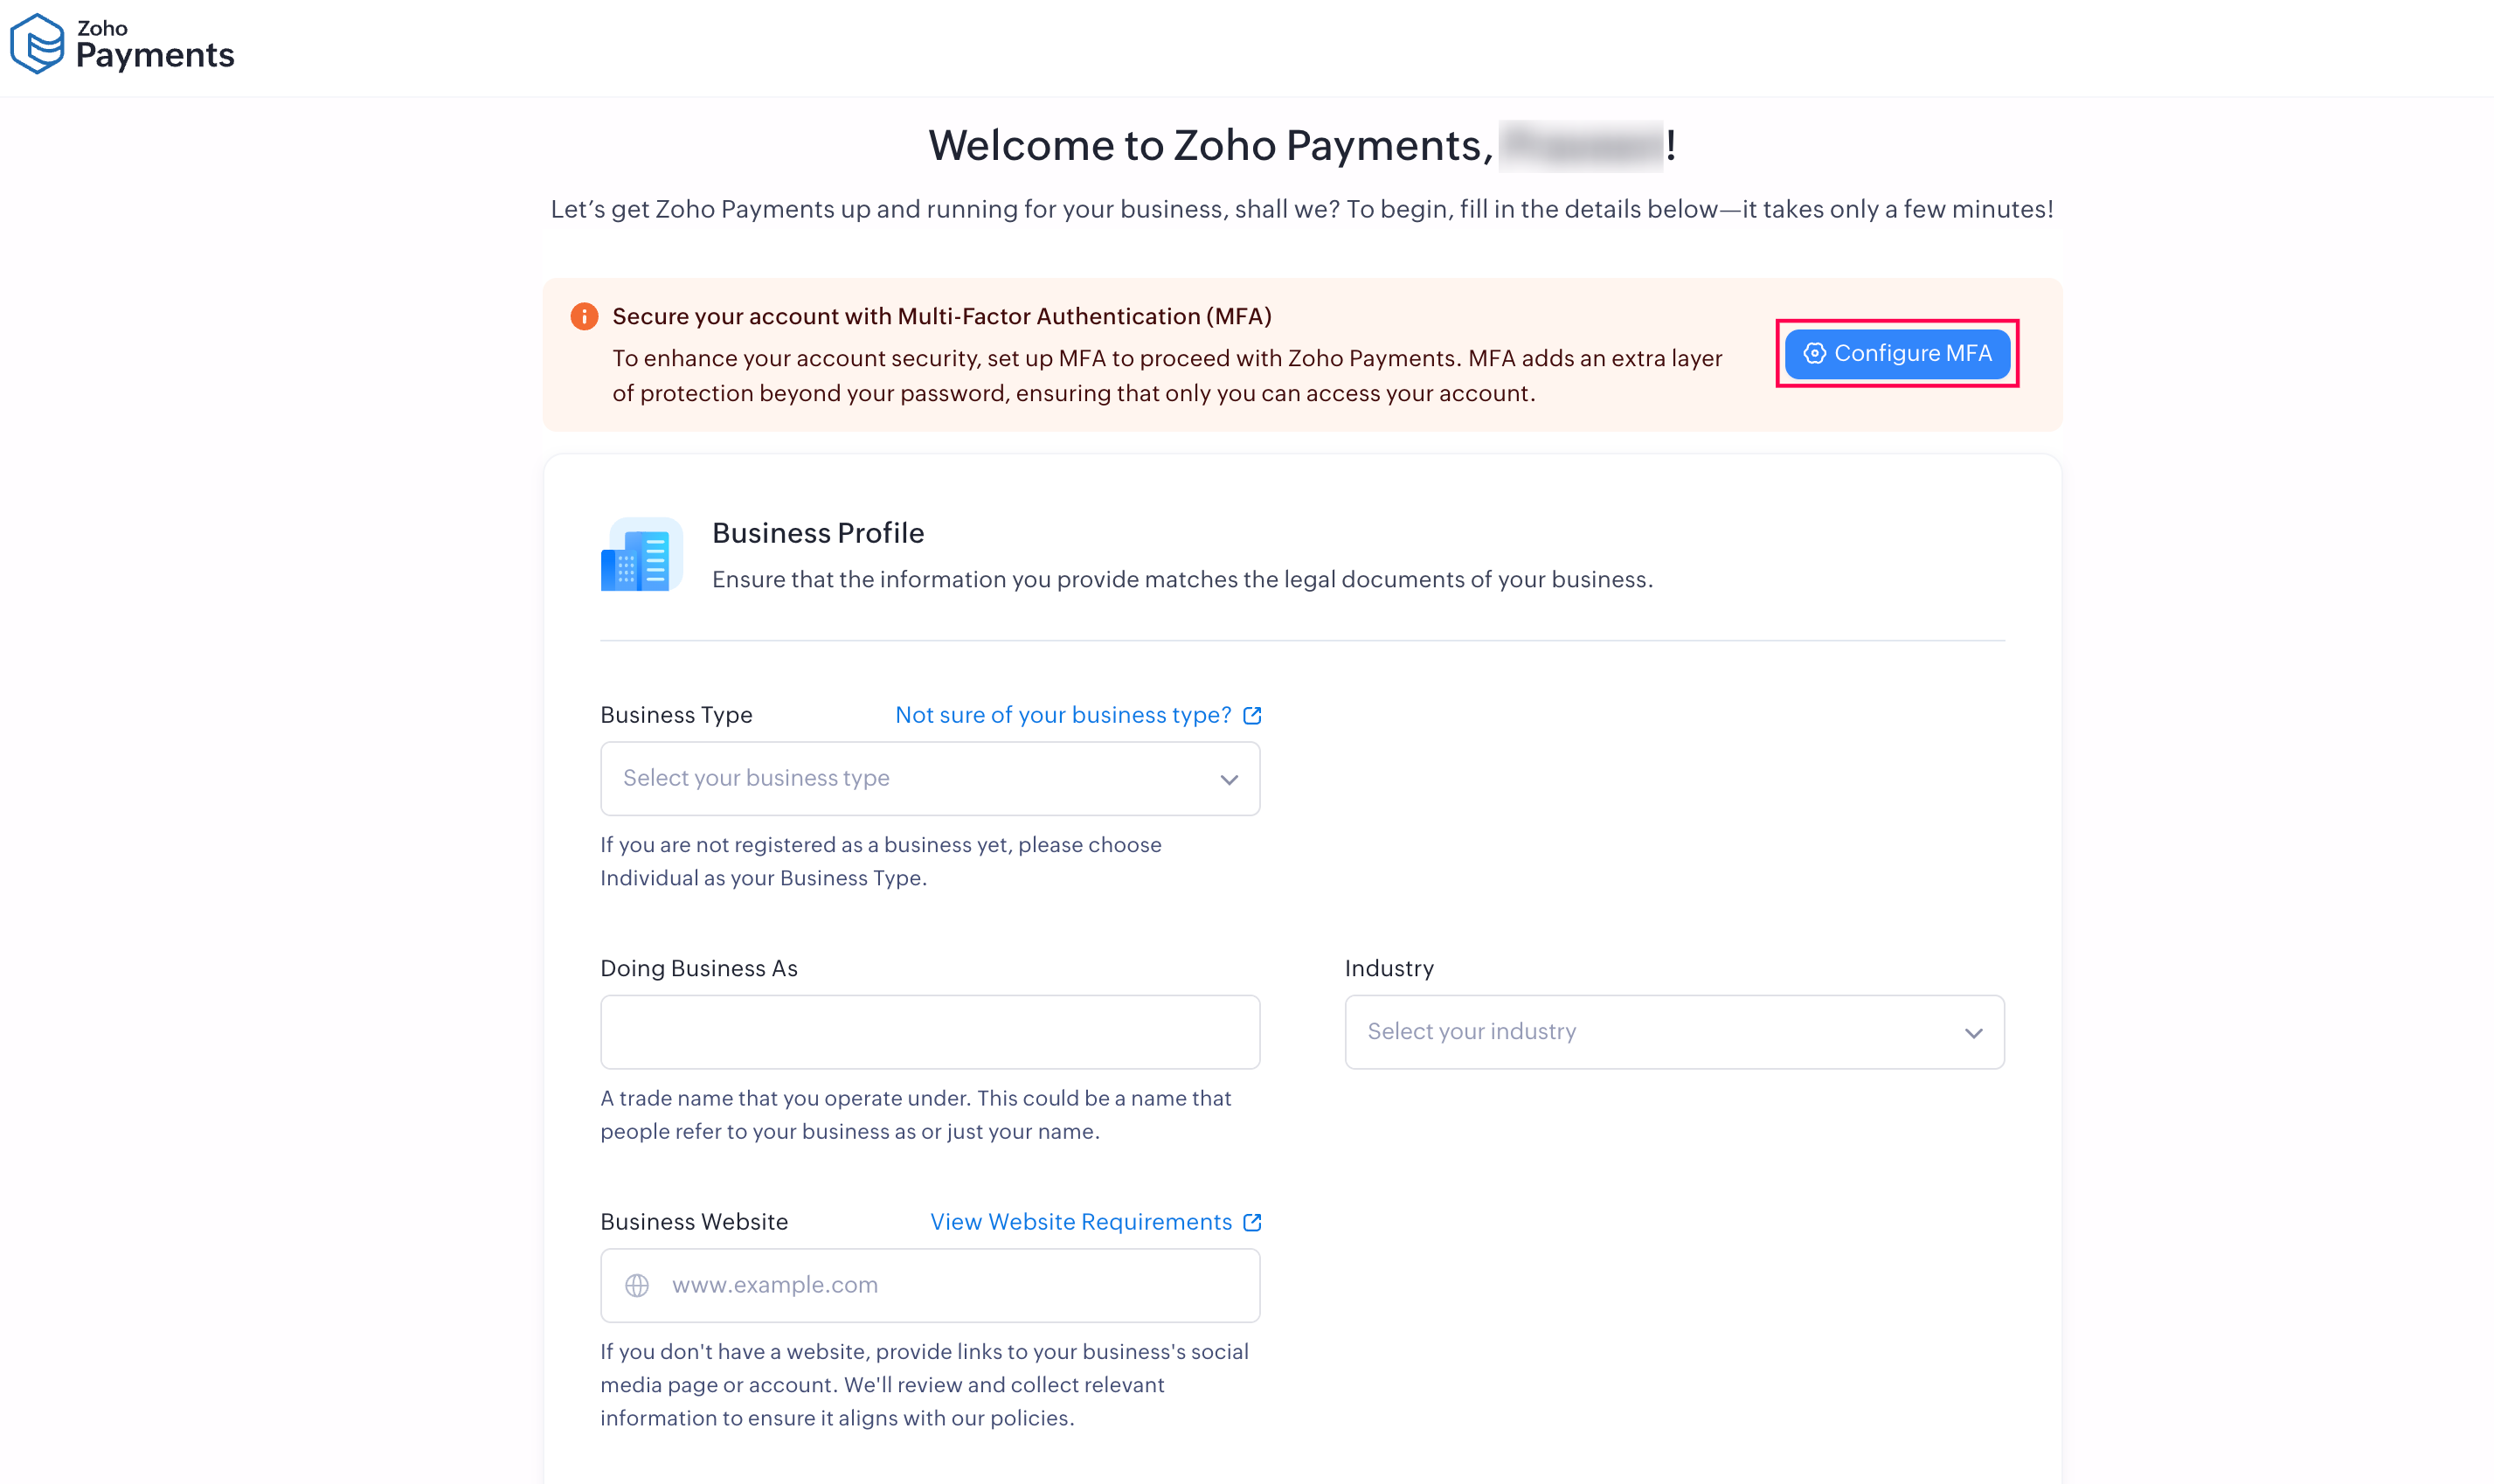The image size is (2494, 1484).
Task: Open the View Website Requirements link
Action: tap(1081, 1223)
